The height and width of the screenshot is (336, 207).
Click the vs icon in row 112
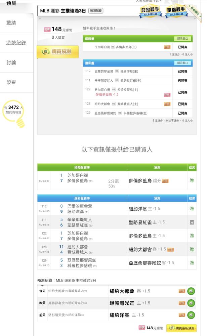(117, 71)
